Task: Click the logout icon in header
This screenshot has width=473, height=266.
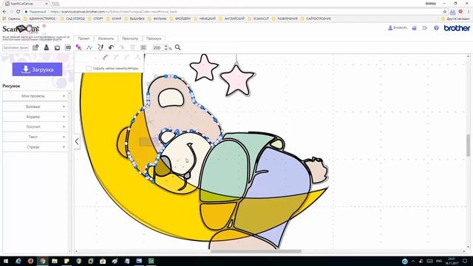Action: click(x=425, y=28)
